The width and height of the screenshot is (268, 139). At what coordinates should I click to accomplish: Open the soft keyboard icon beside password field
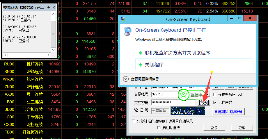click(x=204, y=102)
